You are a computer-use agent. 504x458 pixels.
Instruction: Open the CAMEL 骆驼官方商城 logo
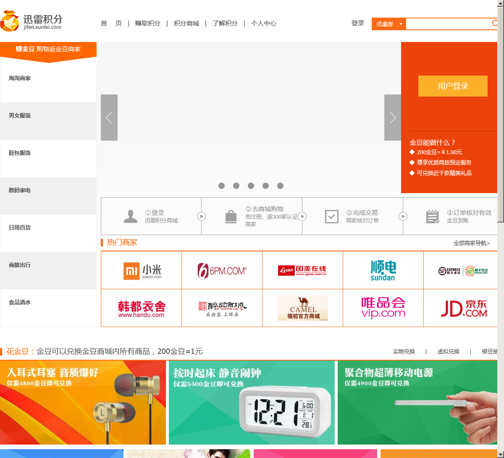click(x=303, y=308)
